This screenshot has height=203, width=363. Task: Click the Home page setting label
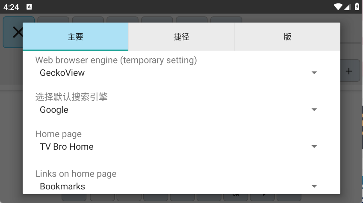click(58, 134)
